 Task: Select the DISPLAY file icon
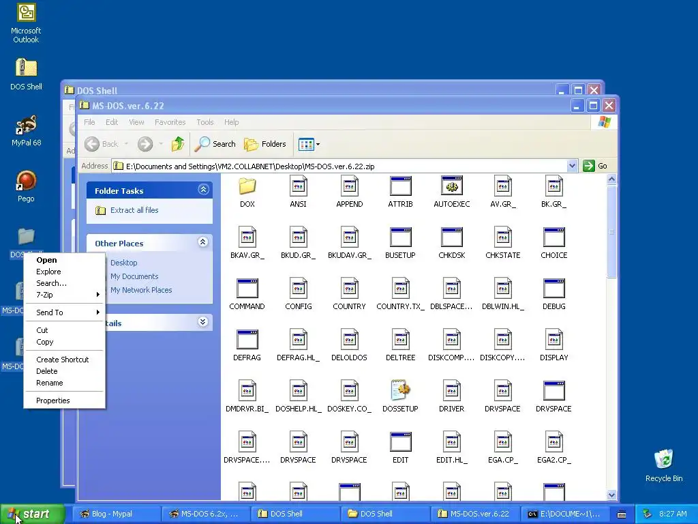[x=554, y=340]
